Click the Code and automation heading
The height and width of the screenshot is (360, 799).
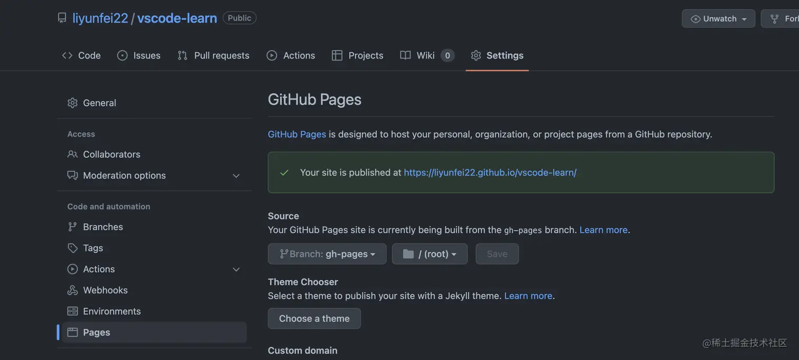108,206
